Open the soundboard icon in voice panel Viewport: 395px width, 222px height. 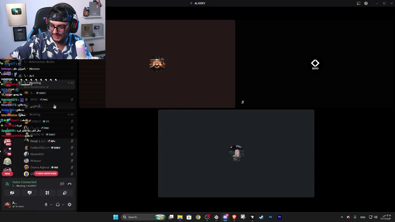(x=65, y=193)
